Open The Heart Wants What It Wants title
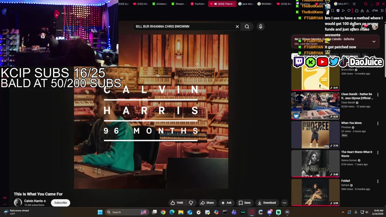Screen dimensions: 386x217 pos(357,154)
